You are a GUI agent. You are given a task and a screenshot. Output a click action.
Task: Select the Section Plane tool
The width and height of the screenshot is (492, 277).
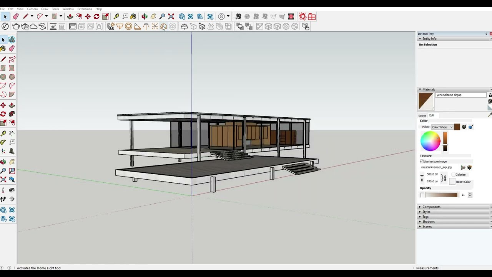(12, 199)
